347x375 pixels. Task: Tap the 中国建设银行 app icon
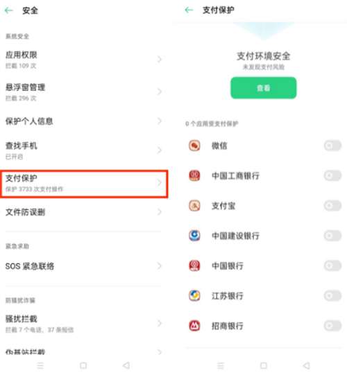click(194, 236)
